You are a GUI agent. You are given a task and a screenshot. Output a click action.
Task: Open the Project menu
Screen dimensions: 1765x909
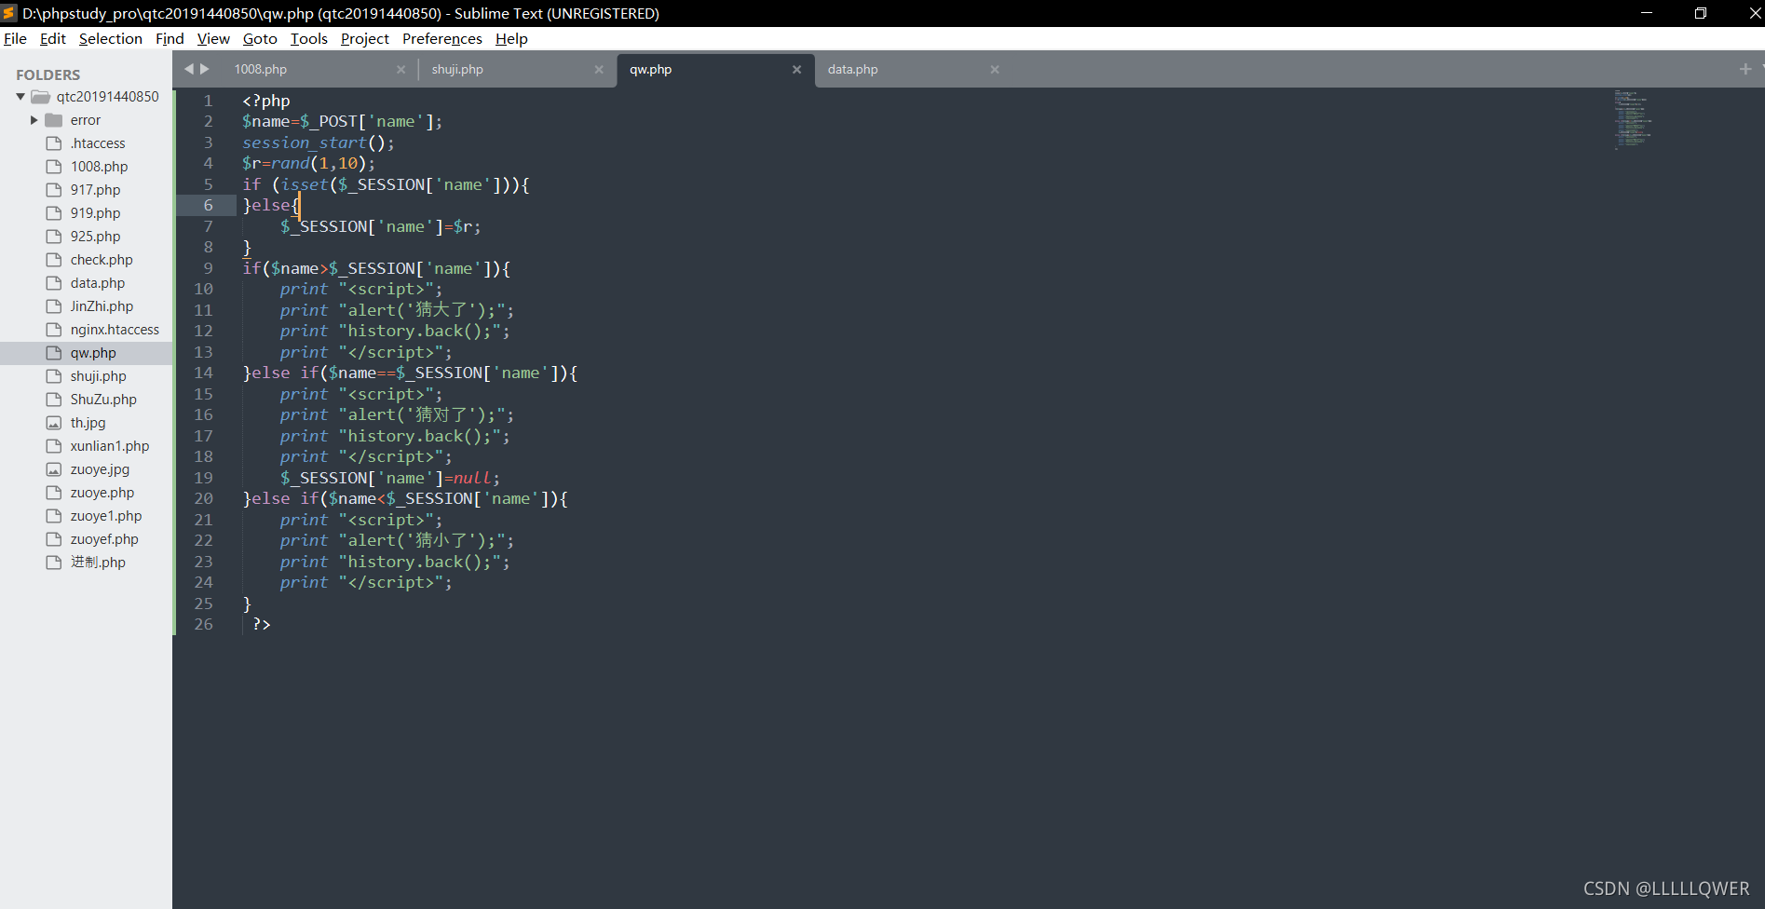pyautogui.click(x=364, y=39)
